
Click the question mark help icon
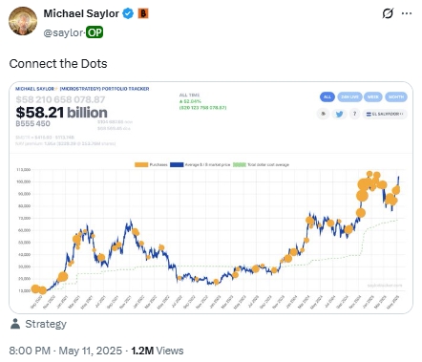[x=354, y=114]
